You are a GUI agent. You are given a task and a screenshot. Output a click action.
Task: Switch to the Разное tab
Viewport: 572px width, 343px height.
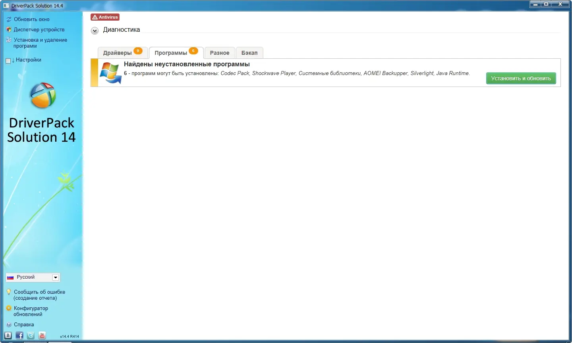pyautogui.click(x=220, y=53)
